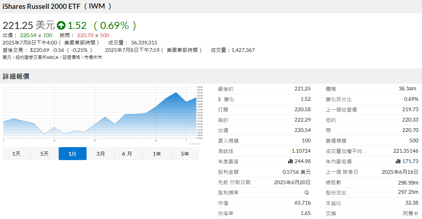Click the ex-dividend date 2025年6月16日
The width and height of the screenshot is (422, 219).
pos(400,172)
